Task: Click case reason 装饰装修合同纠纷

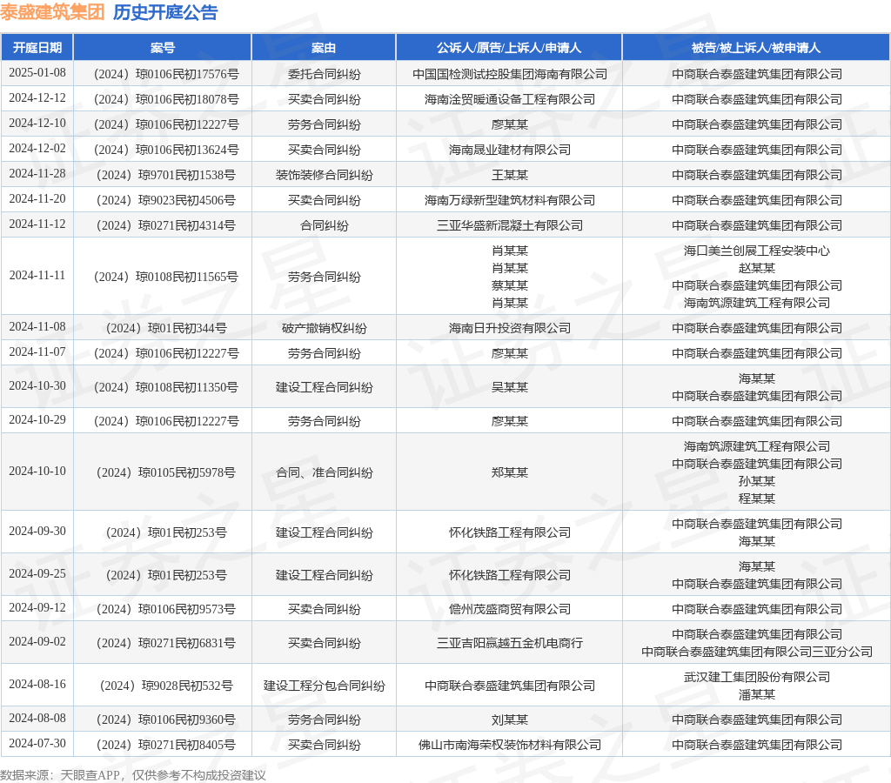Action: coord(324,175)
